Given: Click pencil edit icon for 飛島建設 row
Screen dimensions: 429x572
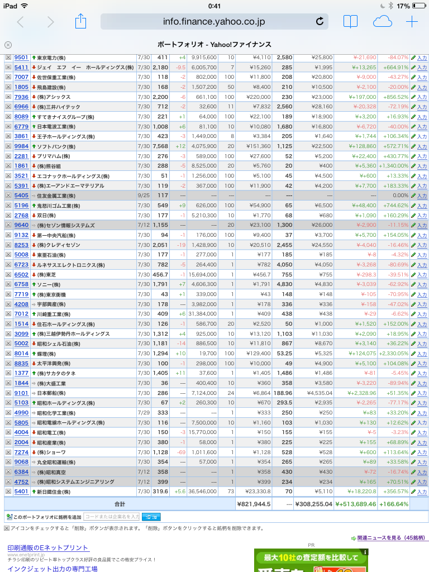Looking at the screenshot, I should tap(413, 87).
